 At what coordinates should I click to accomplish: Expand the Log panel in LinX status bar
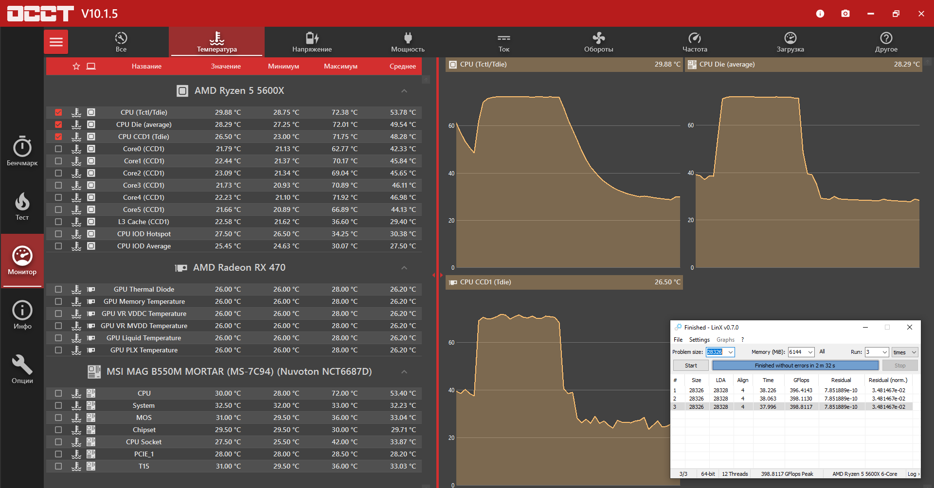(914, 474)
